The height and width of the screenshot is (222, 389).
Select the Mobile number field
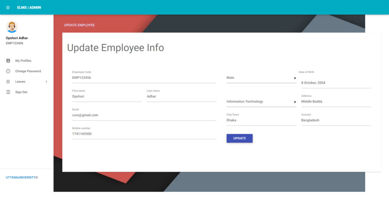144,134
